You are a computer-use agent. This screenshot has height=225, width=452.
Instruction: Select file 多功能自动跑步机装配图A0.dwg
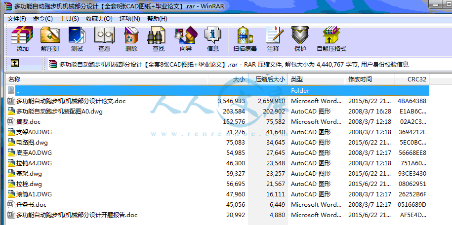(x=59, y=111)
